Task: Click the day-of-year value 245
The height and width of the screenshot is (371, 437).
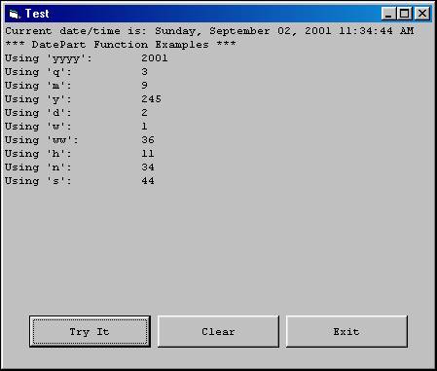Action: 151,99
